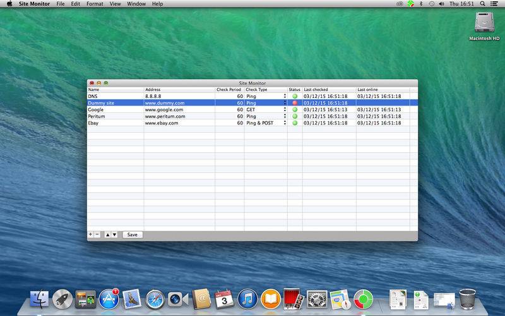The height and width of the screenshot is (316, 505).
Task: Move selected site up with arrow
Action: pos(107,234)
